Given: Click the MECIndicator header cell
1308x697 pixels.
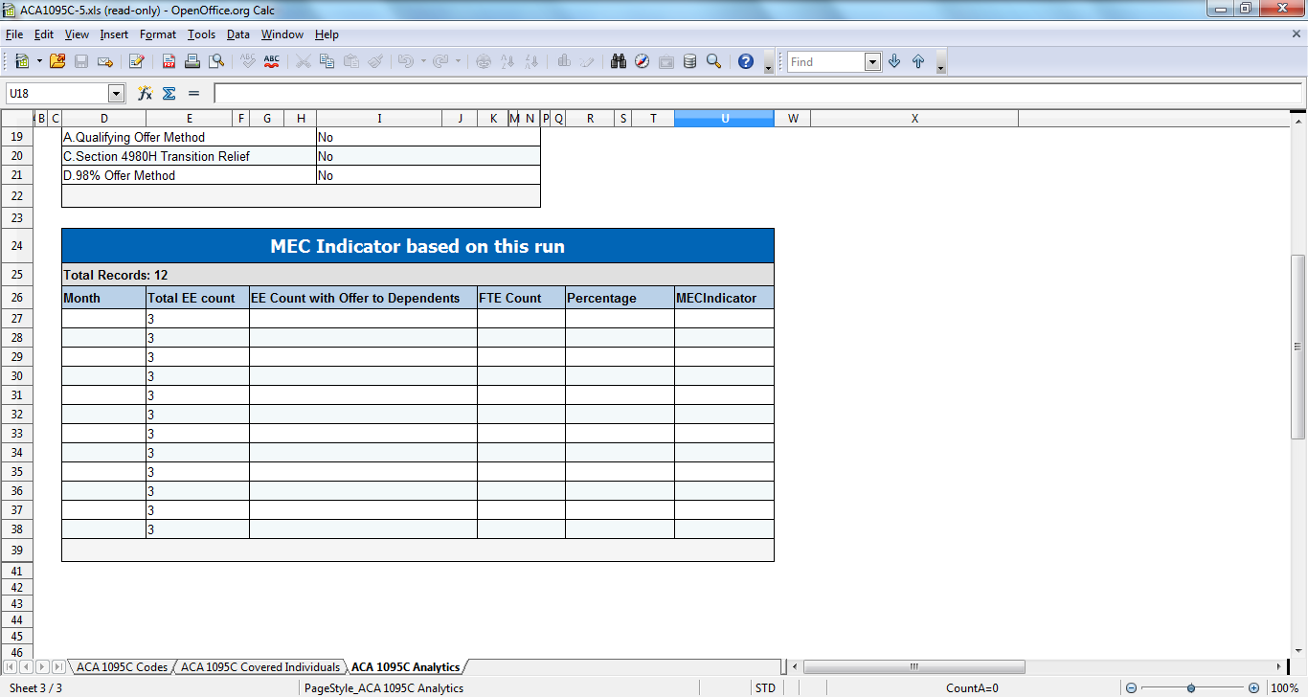Looking at the screenshot, I should pyautogui.click(x=724, y=298).
